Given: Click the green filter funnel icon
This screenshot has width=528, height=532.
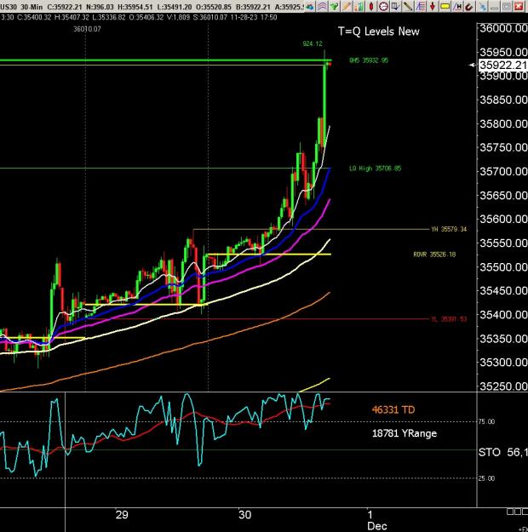Looking at the screenshot, I should pos(334,7).
